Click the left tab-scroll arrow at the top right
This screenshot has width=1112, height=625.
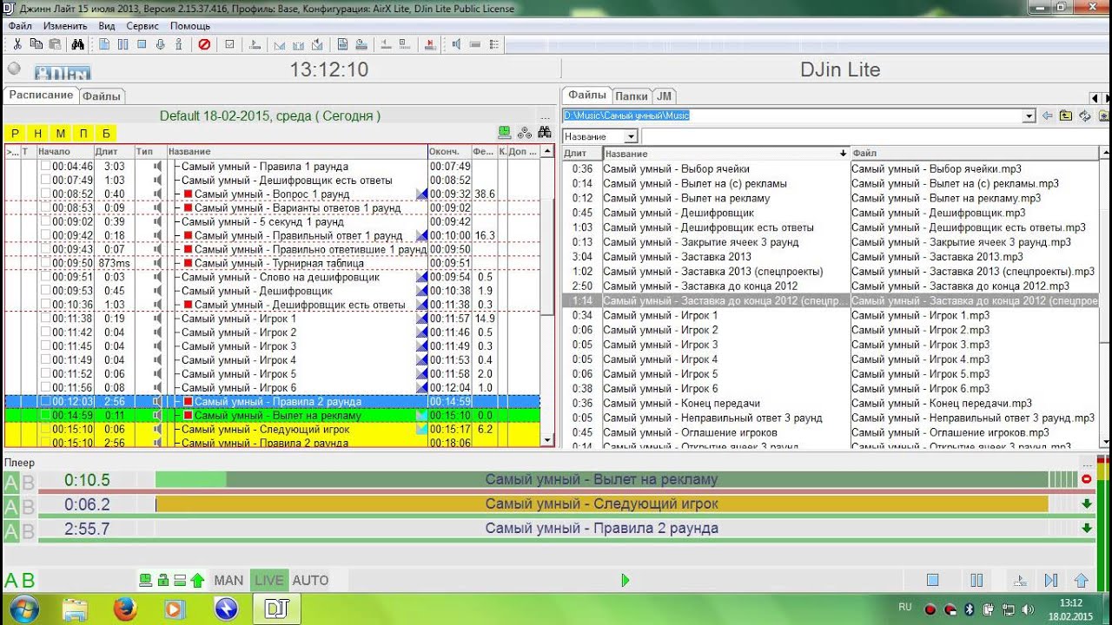pos(1094,98)
